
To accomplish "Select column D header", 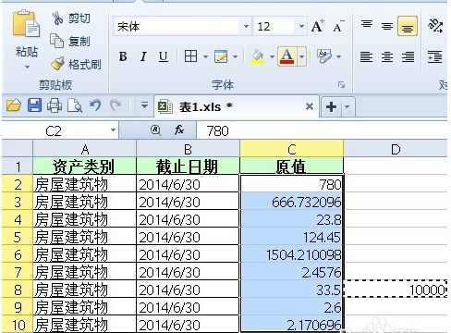I will pos(396,150).
